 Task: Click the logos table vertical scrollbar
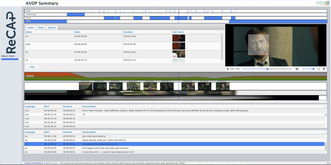click(222, 47)
